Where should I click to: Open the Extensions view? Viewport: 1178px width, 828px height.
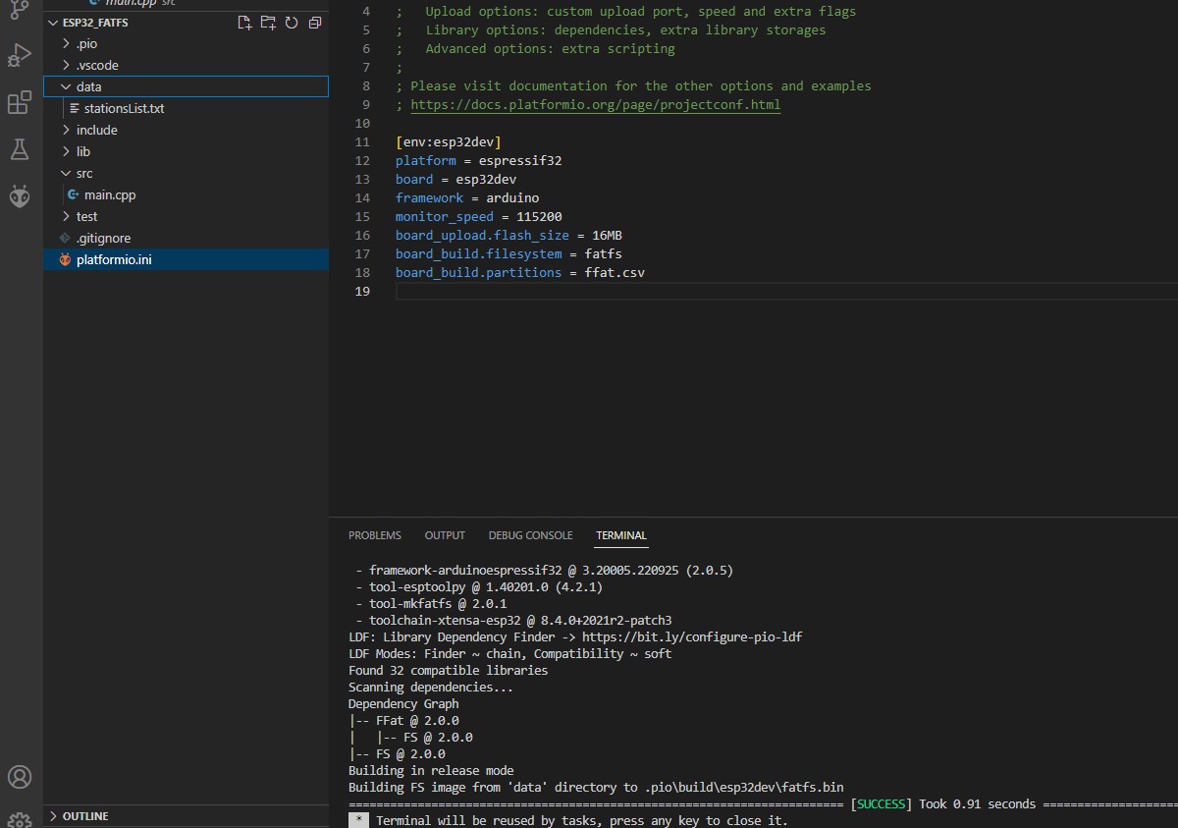[20, 103]
